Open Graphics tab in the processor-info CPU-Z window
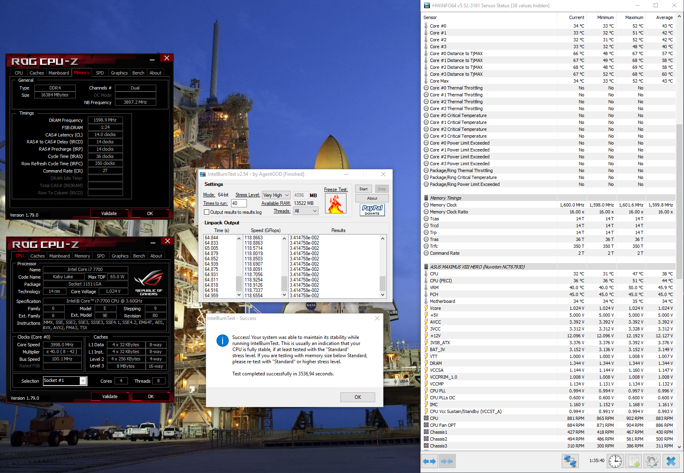684x473 pixels. (120, 256)
